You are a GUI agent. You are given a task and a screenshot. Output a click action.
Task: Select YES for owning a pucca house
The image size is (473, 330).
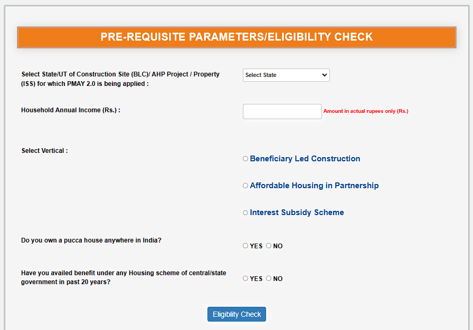245,246
